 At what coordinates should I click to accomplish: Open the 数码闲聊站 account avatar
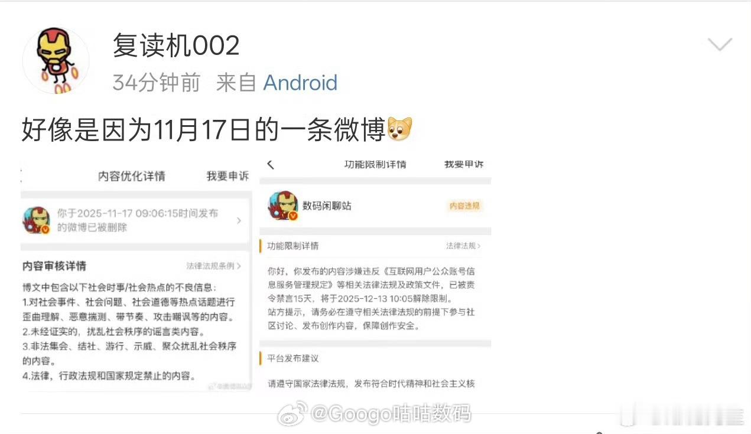[x=283, y=205]
